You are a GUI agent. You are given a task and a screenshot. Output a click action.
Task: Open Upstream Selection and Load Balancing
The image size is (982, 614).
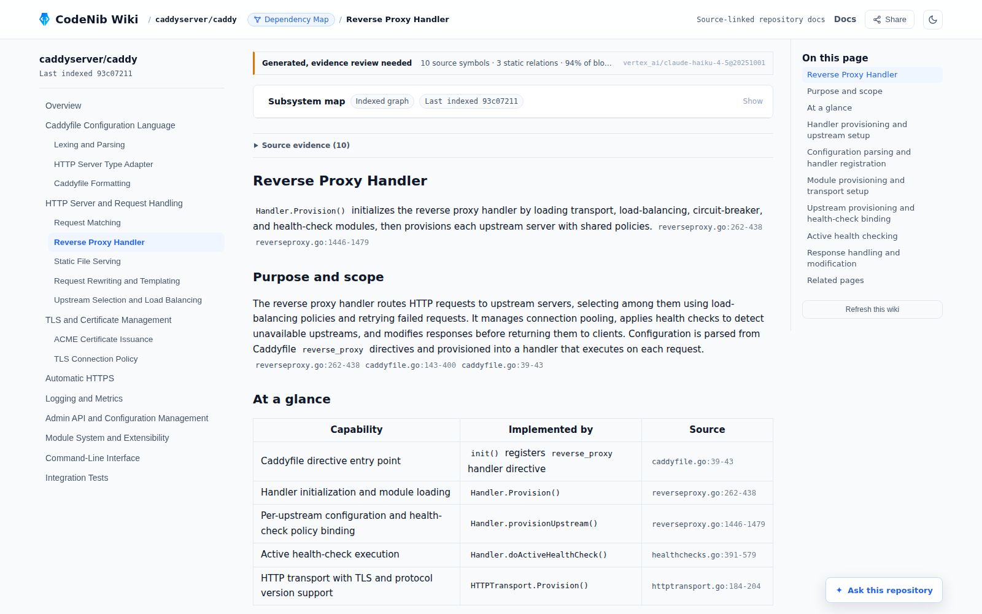tap(128, 300)
